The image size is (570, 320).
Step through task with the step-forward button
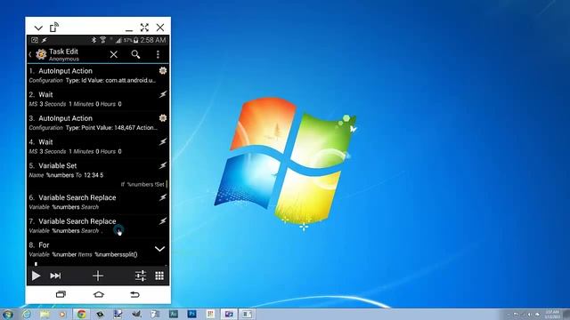[x=55, y=276]
